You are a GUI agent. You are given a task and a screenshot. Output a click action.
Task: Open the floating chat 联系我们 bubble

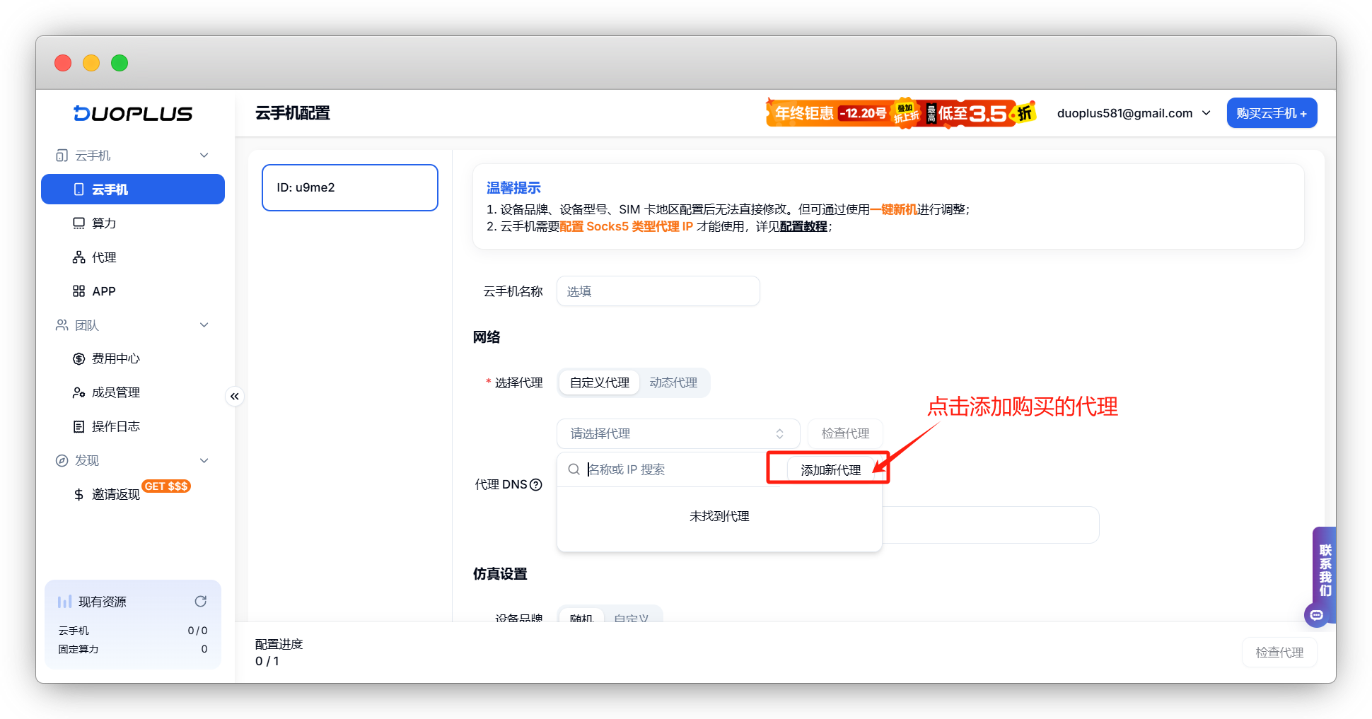click(x=1316, y=615)
